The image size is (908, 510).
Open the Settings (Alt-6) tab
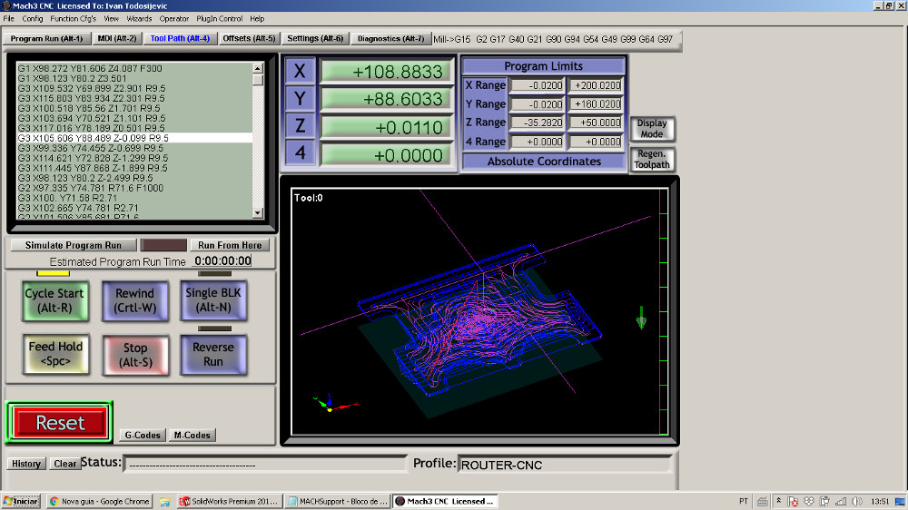pos(315,39)
